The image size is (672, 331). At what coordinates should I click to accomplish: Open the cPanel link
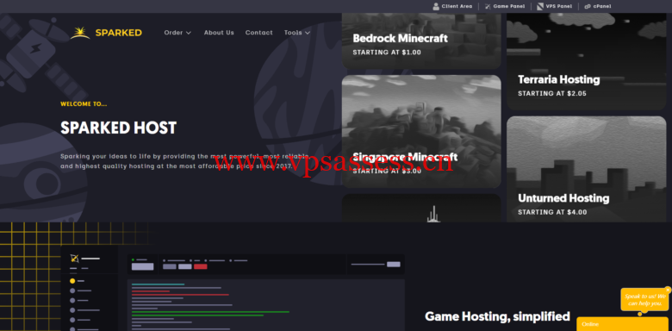[x=598, y=6]
